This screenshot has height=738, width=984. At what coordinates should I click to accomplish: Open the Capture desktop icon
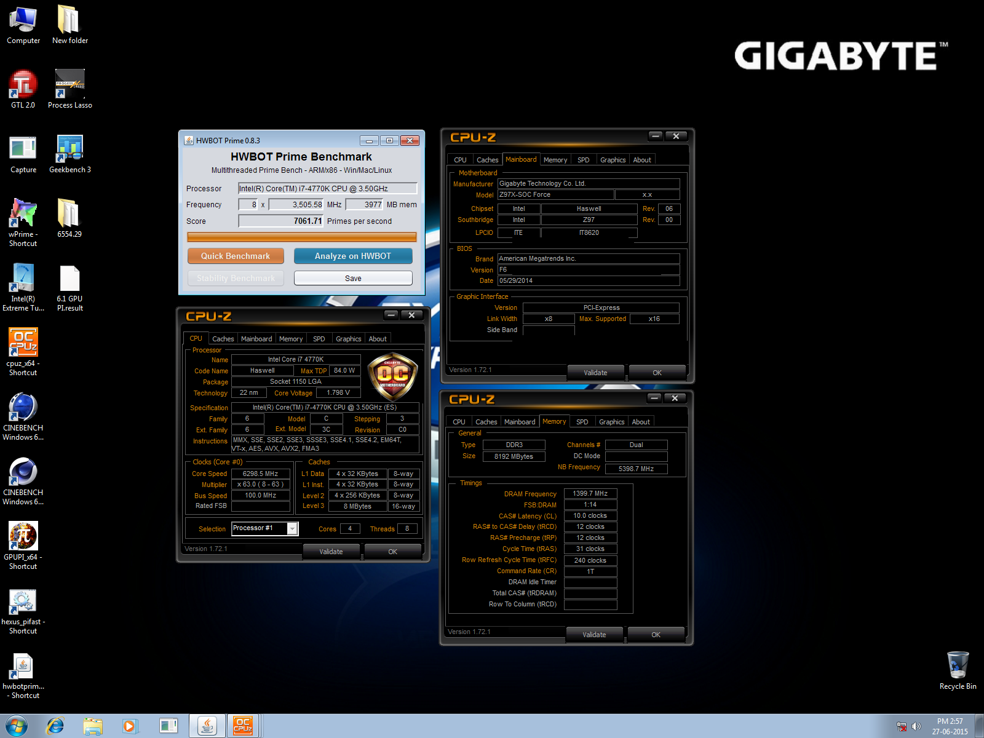(x=23, y=154)
